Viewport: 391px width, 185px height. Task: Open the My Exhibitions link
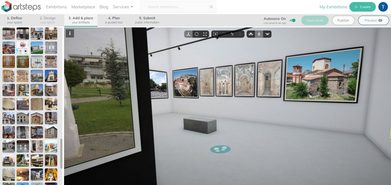pos(333,7)
